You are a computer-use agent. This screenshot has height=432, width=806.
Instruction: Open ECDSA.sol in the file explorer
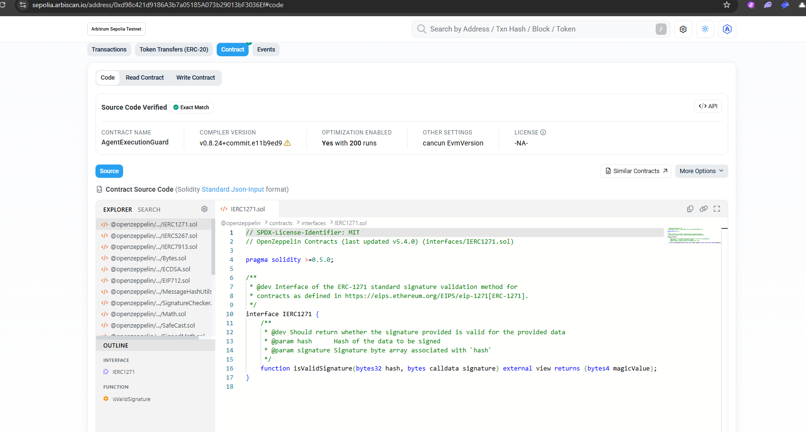(x=154, y=269)
